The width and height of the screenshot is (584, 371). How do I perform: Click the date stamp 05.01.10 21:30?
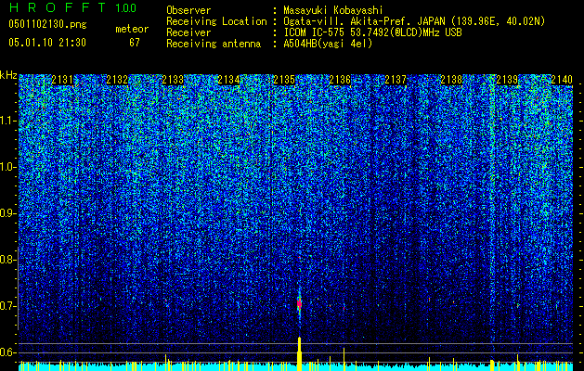[47, 43]
